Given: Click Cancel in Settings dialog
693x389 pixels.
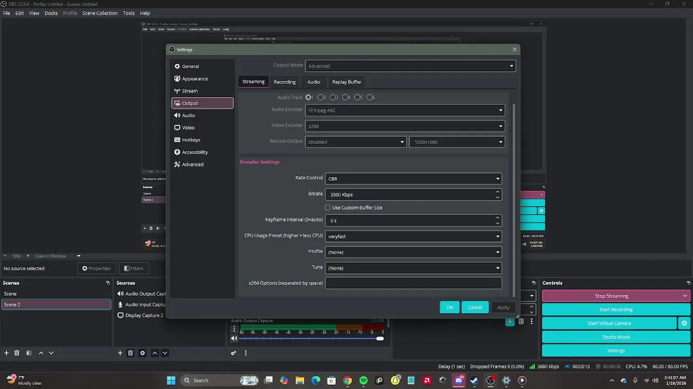Looking at the screenshot, I should pyautogui.click(x=475, y=307).
